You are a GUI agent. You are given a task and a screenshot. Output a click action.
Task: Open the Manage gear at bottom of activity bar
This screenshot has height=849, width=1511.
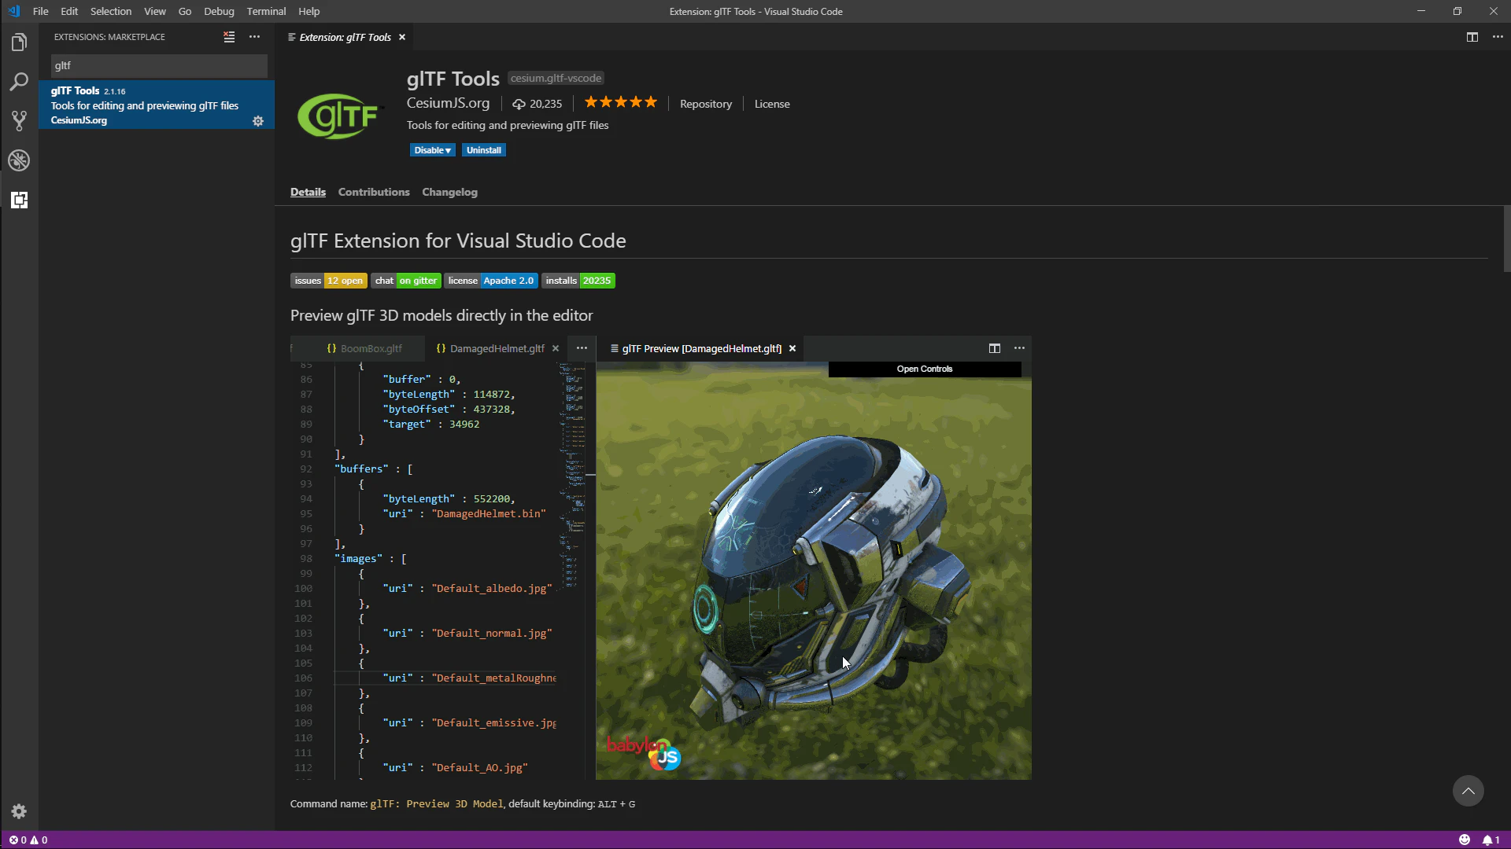(19, 811)
